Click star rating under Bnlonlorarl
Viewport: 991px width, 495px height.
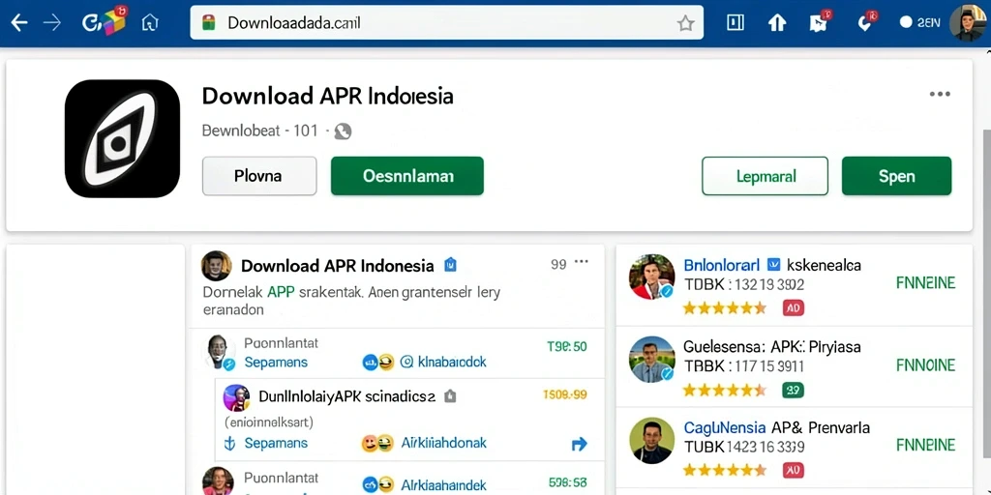724,308
